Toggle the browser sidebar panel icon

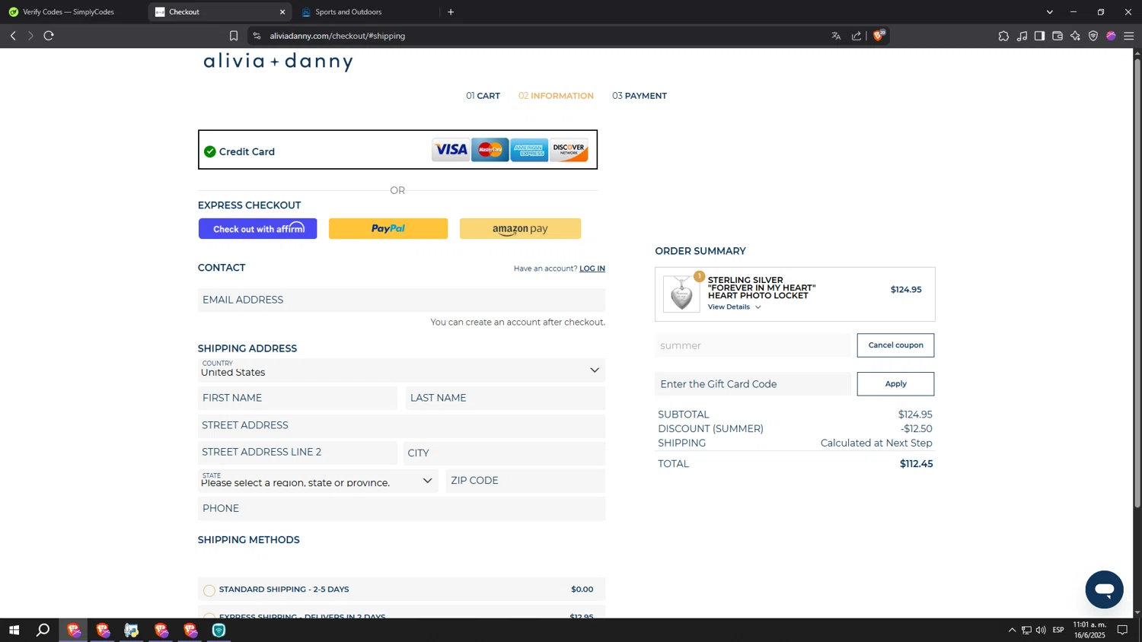(1039, 36)
